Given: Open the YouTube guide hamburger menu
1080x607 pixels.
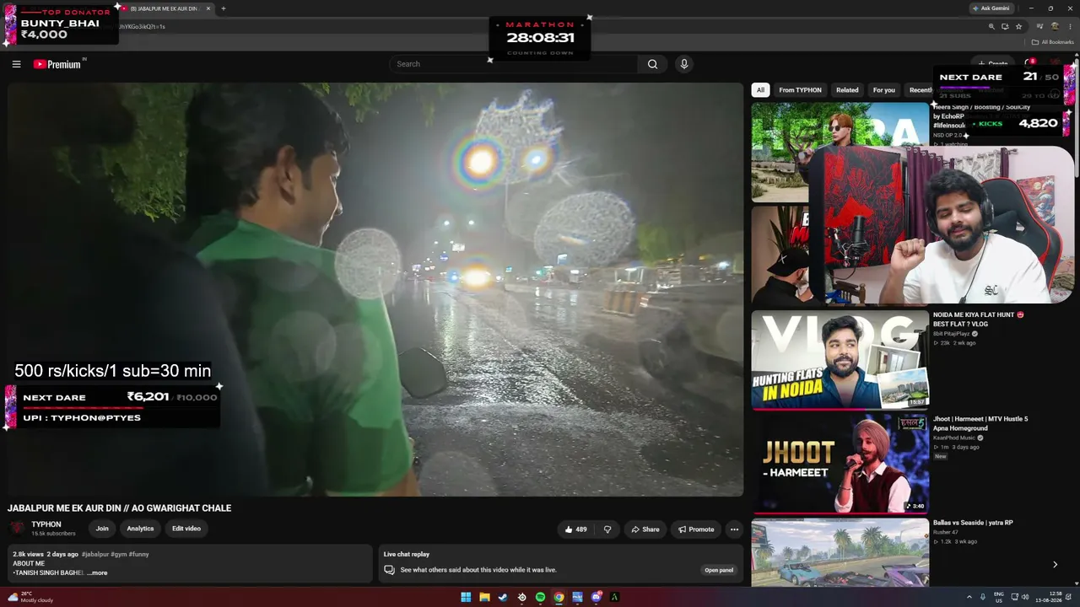Looking at the screenshot, I should point(16,64).
